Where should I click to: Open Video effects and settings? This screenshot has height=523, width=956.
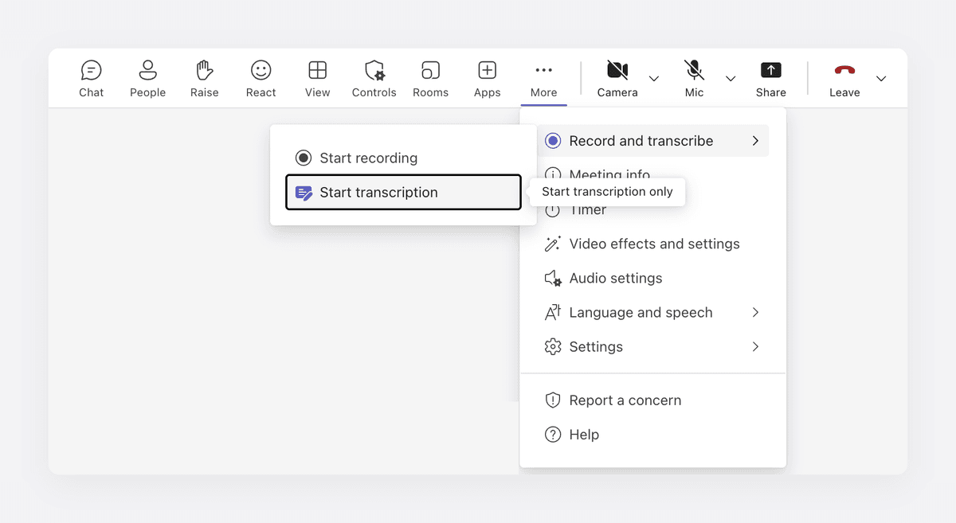click(x=652, y=244)
